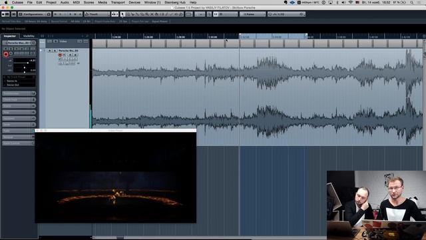The height and width of the screenshot is (240, 426).
Task: Click the Constrain Delay Compensation icon
Action: coord(13,14)
